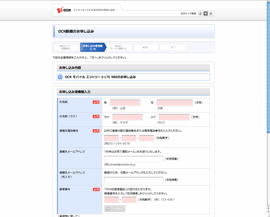This screenshot has height=217, width=270.
Task: Click the OCN新規のお申し込み page title
Action: tap(76, 32)
